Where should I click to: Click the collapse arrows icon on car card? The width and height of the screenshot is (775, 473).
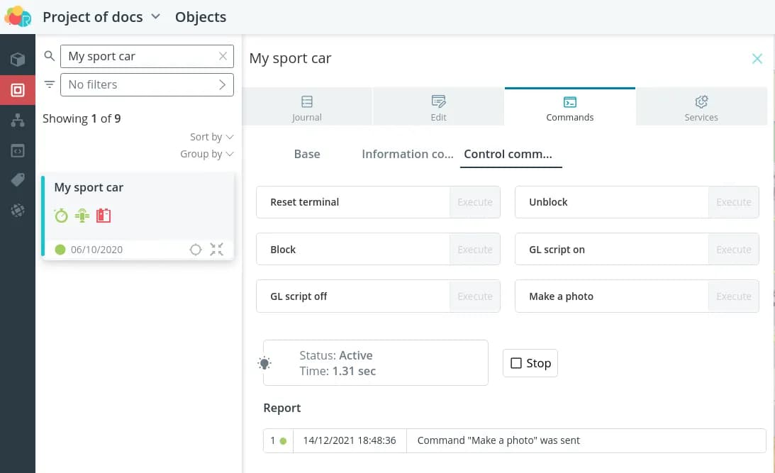click(217, 250)
